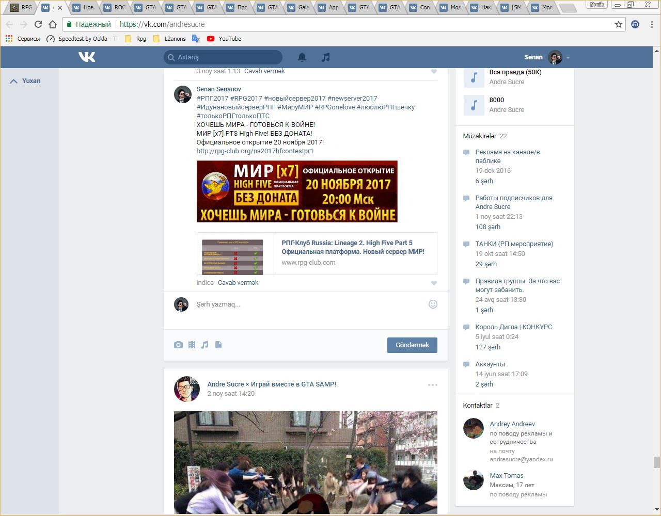This screenshot has height=516, width=661.
Task: Open the Сервисы apps bookmark
Action: [22, 39]
